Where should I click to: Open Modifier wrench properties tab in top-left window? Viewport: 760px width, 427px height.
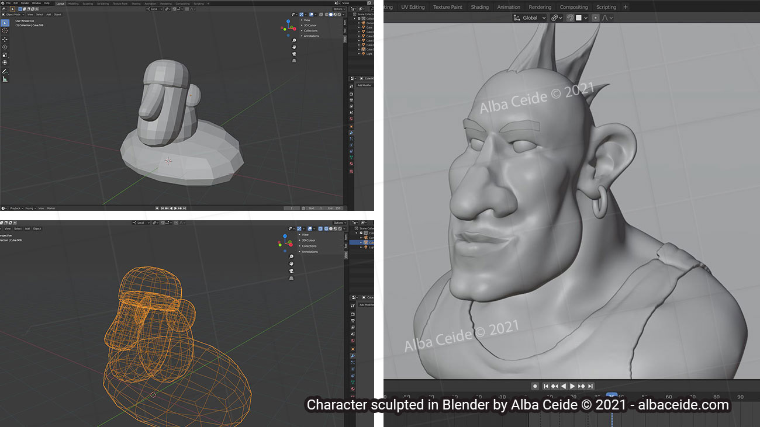[x=351, y=133]
